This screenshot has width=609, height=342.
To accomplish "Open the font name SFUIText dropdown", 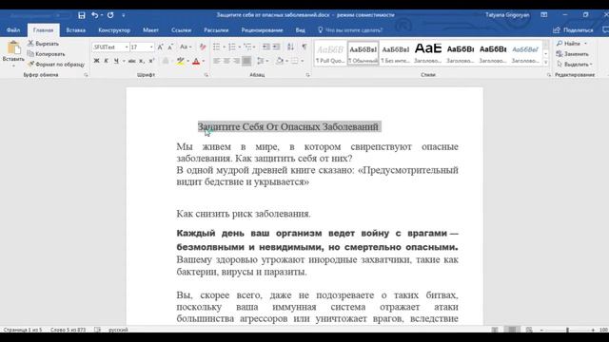I will coord(127,47).
